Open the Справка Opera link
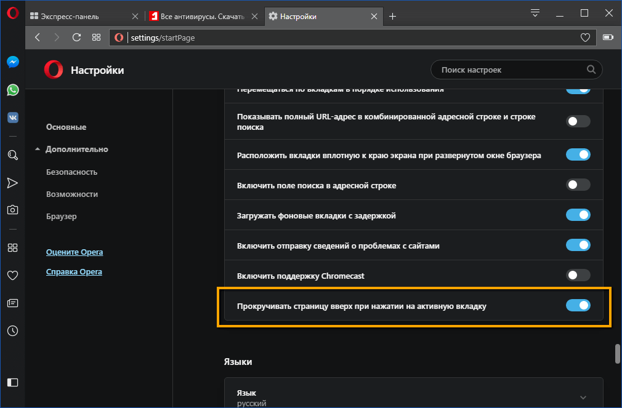Image resolution: width=622 pixels, height=408 pixels. (x=74, y=271)
